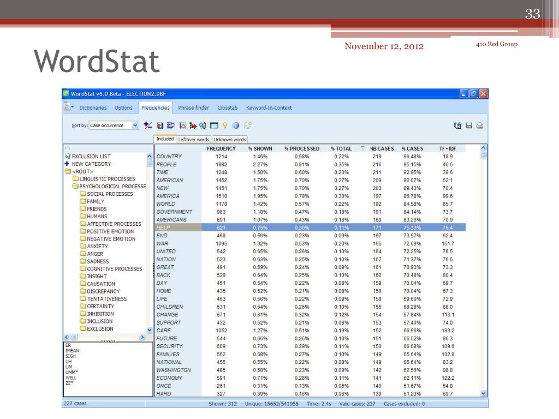Click the 'Valid cases: 227' status entry
Screen dimensions: 559x419
pos(357,404)
